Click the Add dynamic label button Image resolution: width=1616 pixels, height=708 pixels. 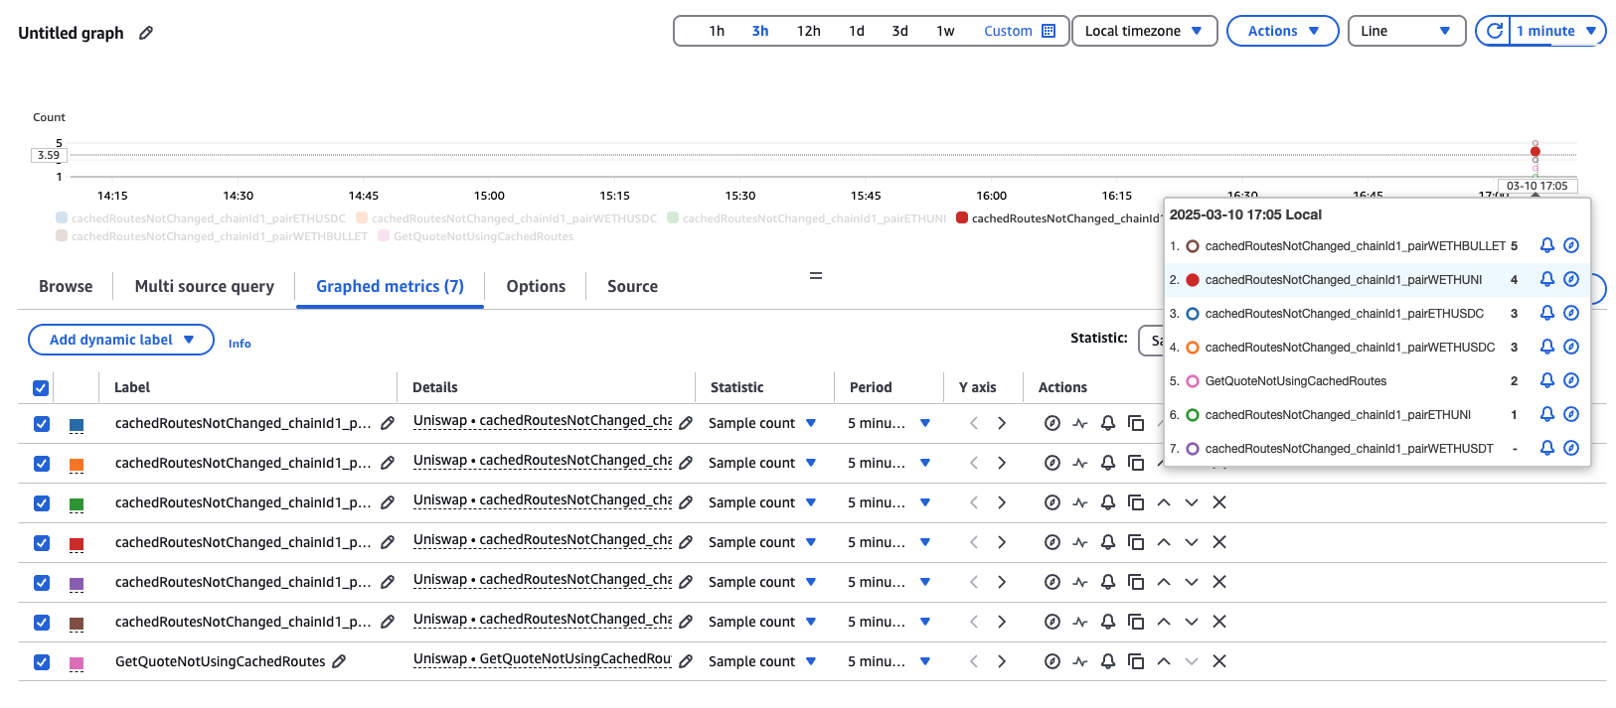click(x=121, y=340)
